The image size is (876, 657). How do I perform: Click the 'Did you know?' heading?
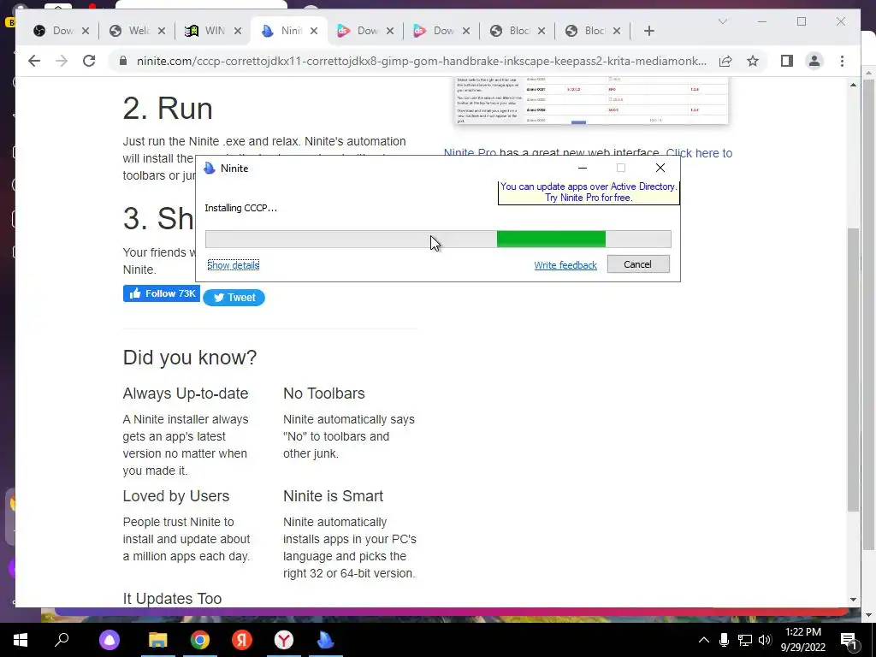(x=190, y=358)
